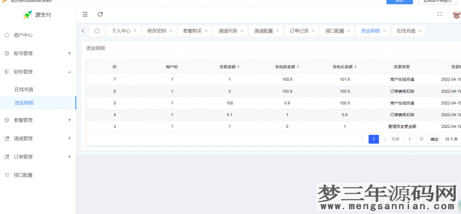This screenshot has height=214, width=461.
Task: Click 商户在线充值 in row ID 7
Action: point(402,79)
